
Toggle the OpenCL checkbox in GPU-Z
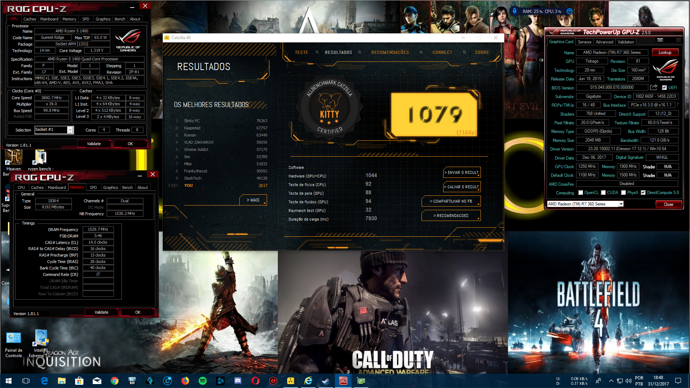[580, 193]
